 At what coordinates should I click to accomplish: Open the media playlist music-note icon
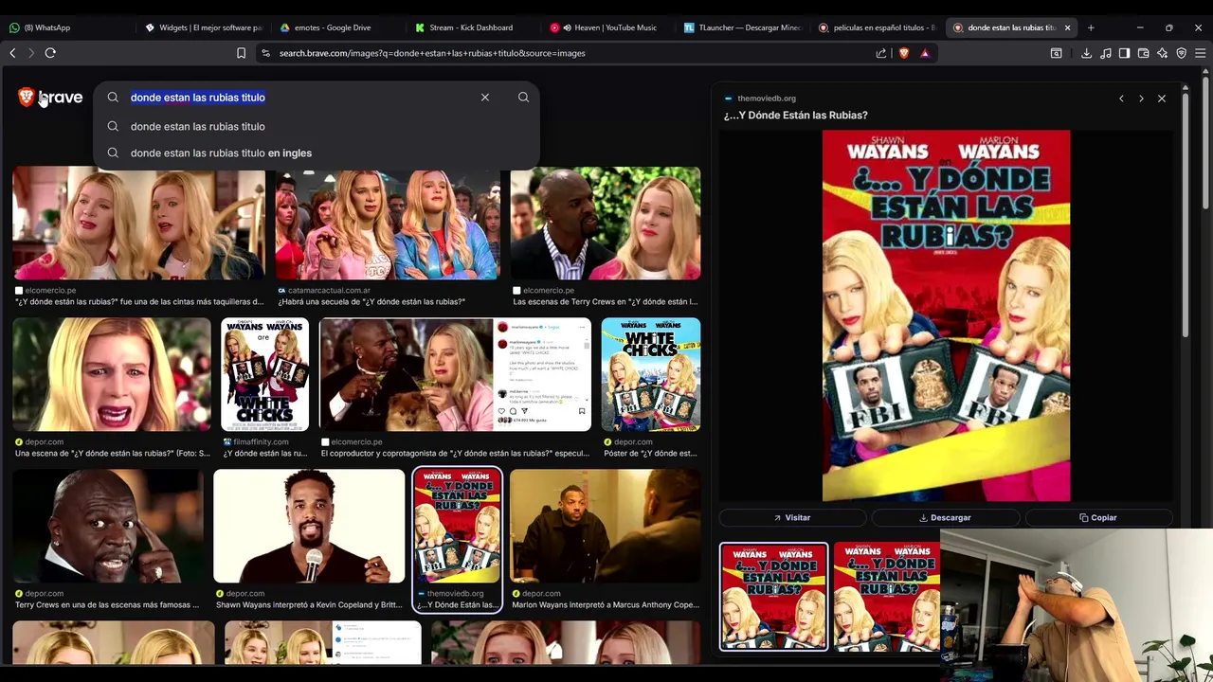click(1105, 53)
